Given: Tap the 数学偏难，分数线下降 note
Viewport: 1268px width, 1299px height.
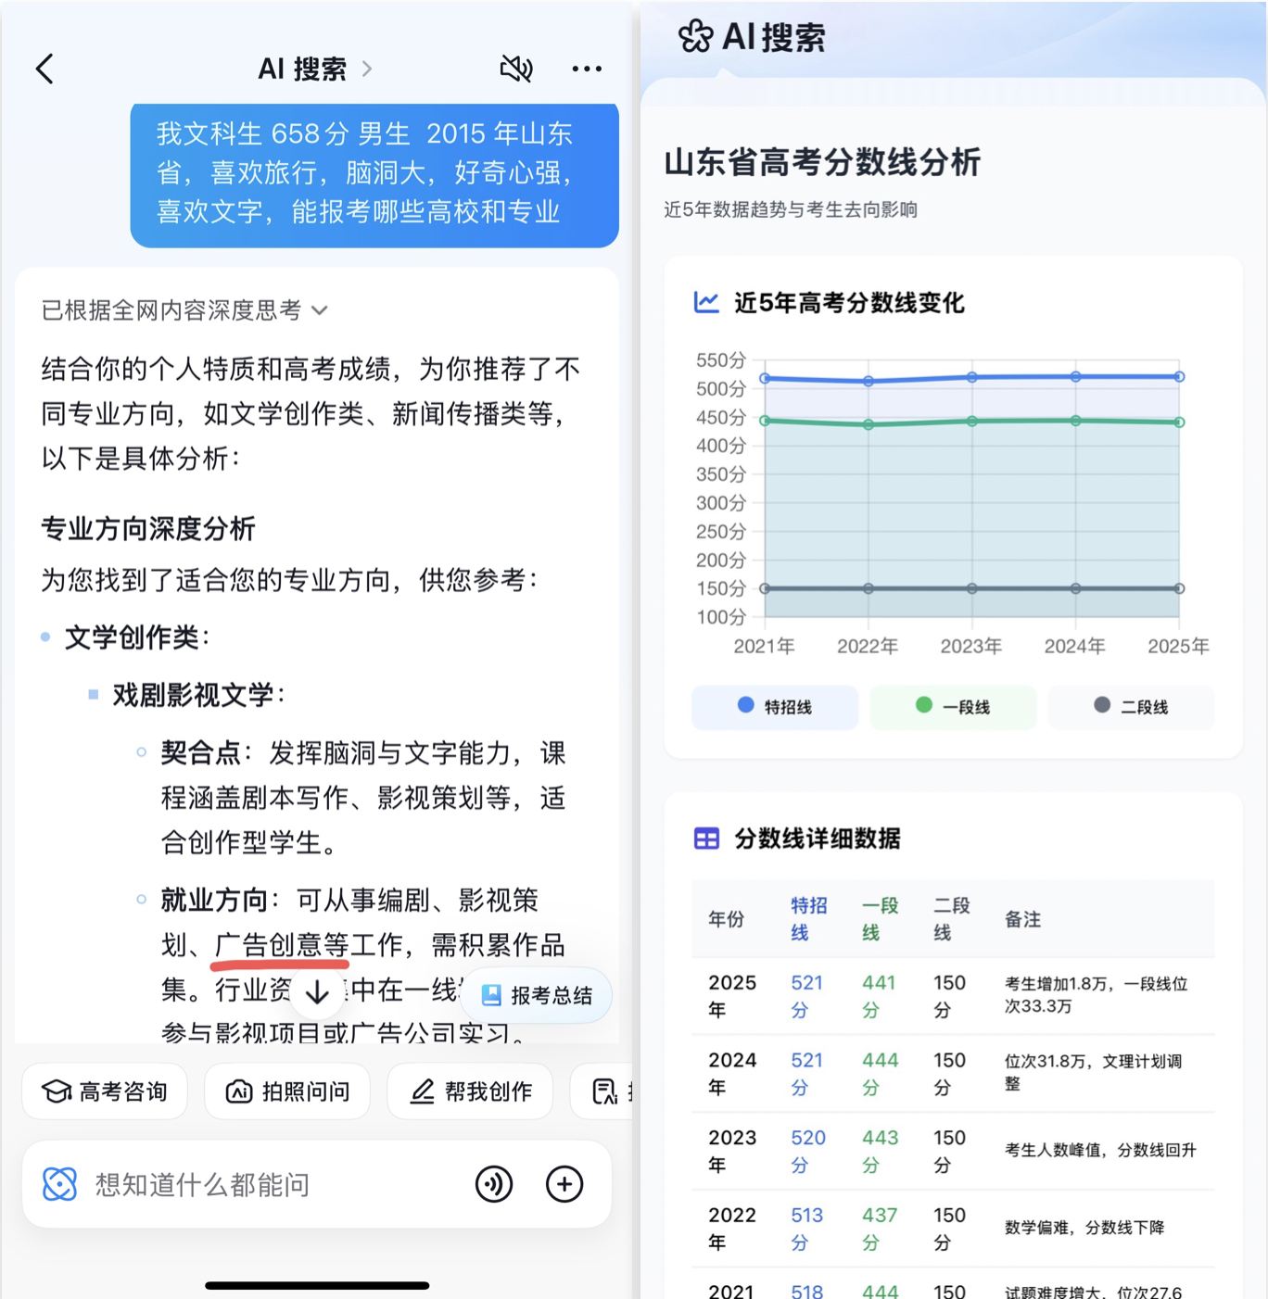Looking at the screenshot, I should [x=1084, y=1228].
